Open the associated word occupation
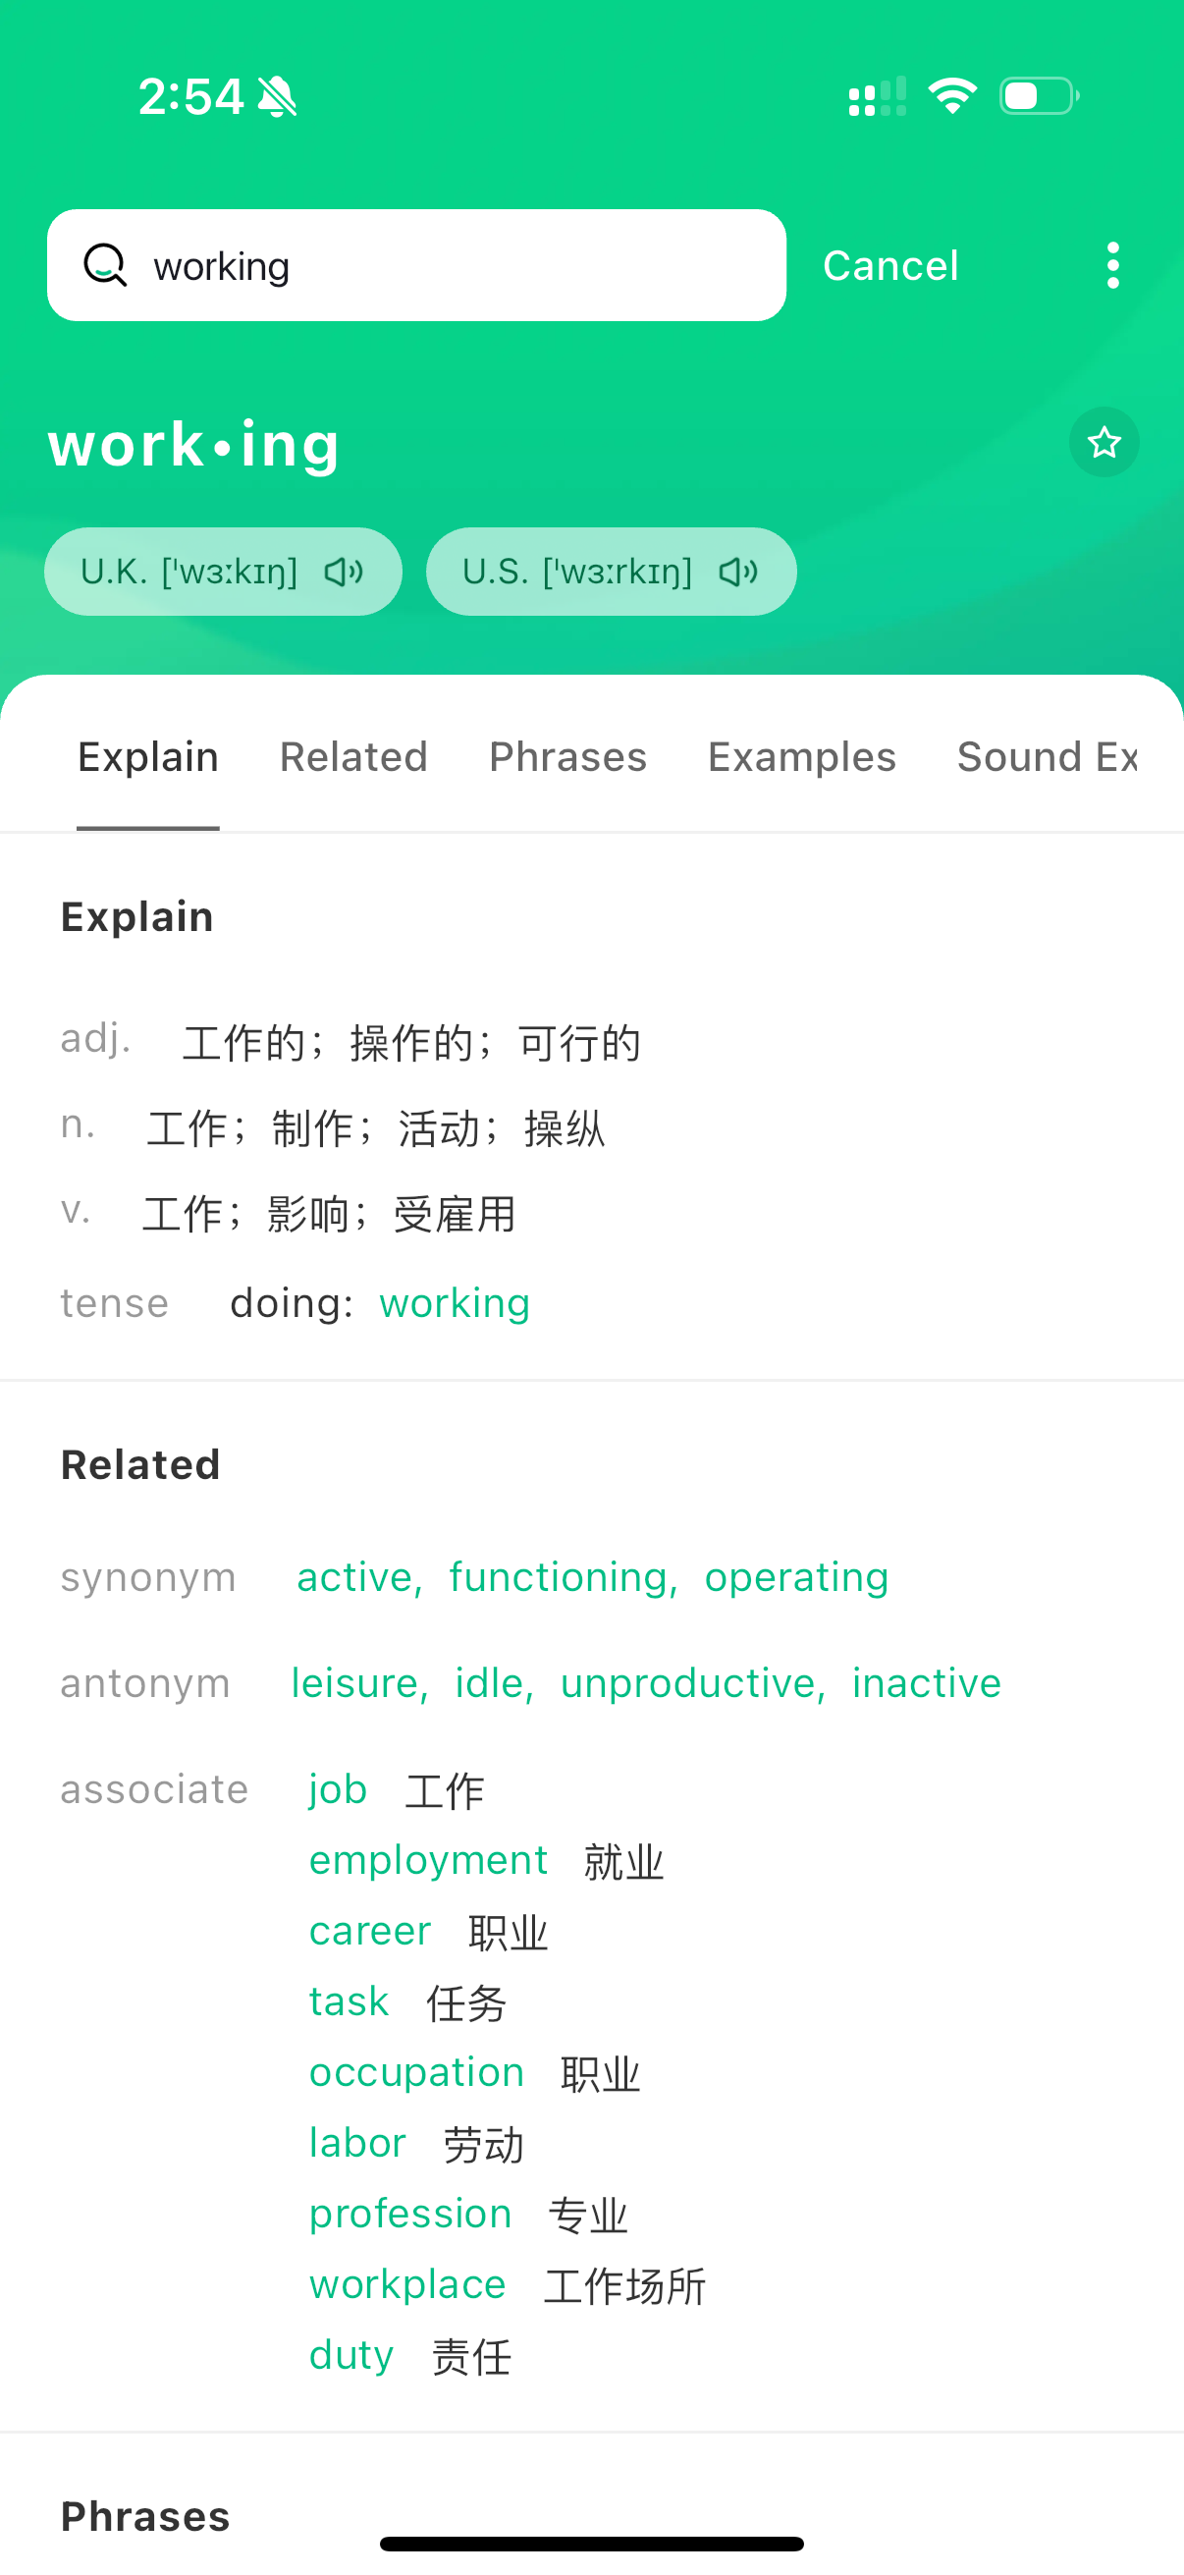Image resolution: width=1184 pixels, height=2575 pixels. 416,2072
